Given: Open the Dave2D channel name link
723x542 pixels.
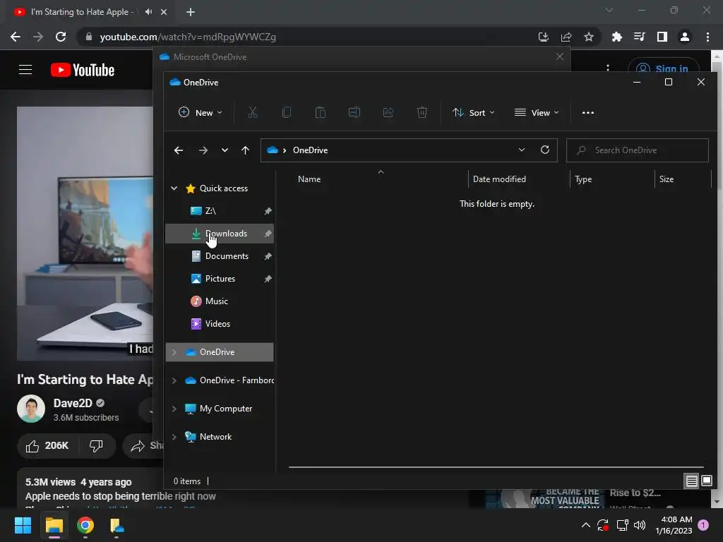Looking at the screenshot, I should pos(73,403).
